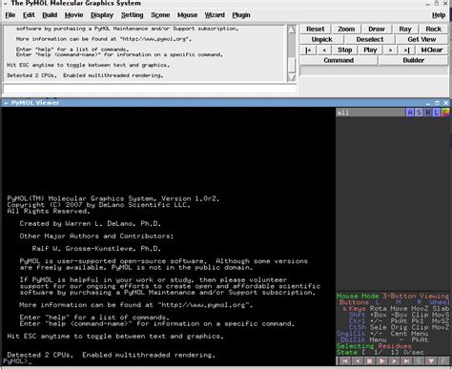
Task: Open the Wizard menu
Action: (215, 15)
